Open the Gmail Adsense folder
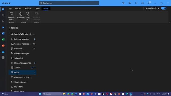This screenshot has width=171, height=96. [22, 82]
